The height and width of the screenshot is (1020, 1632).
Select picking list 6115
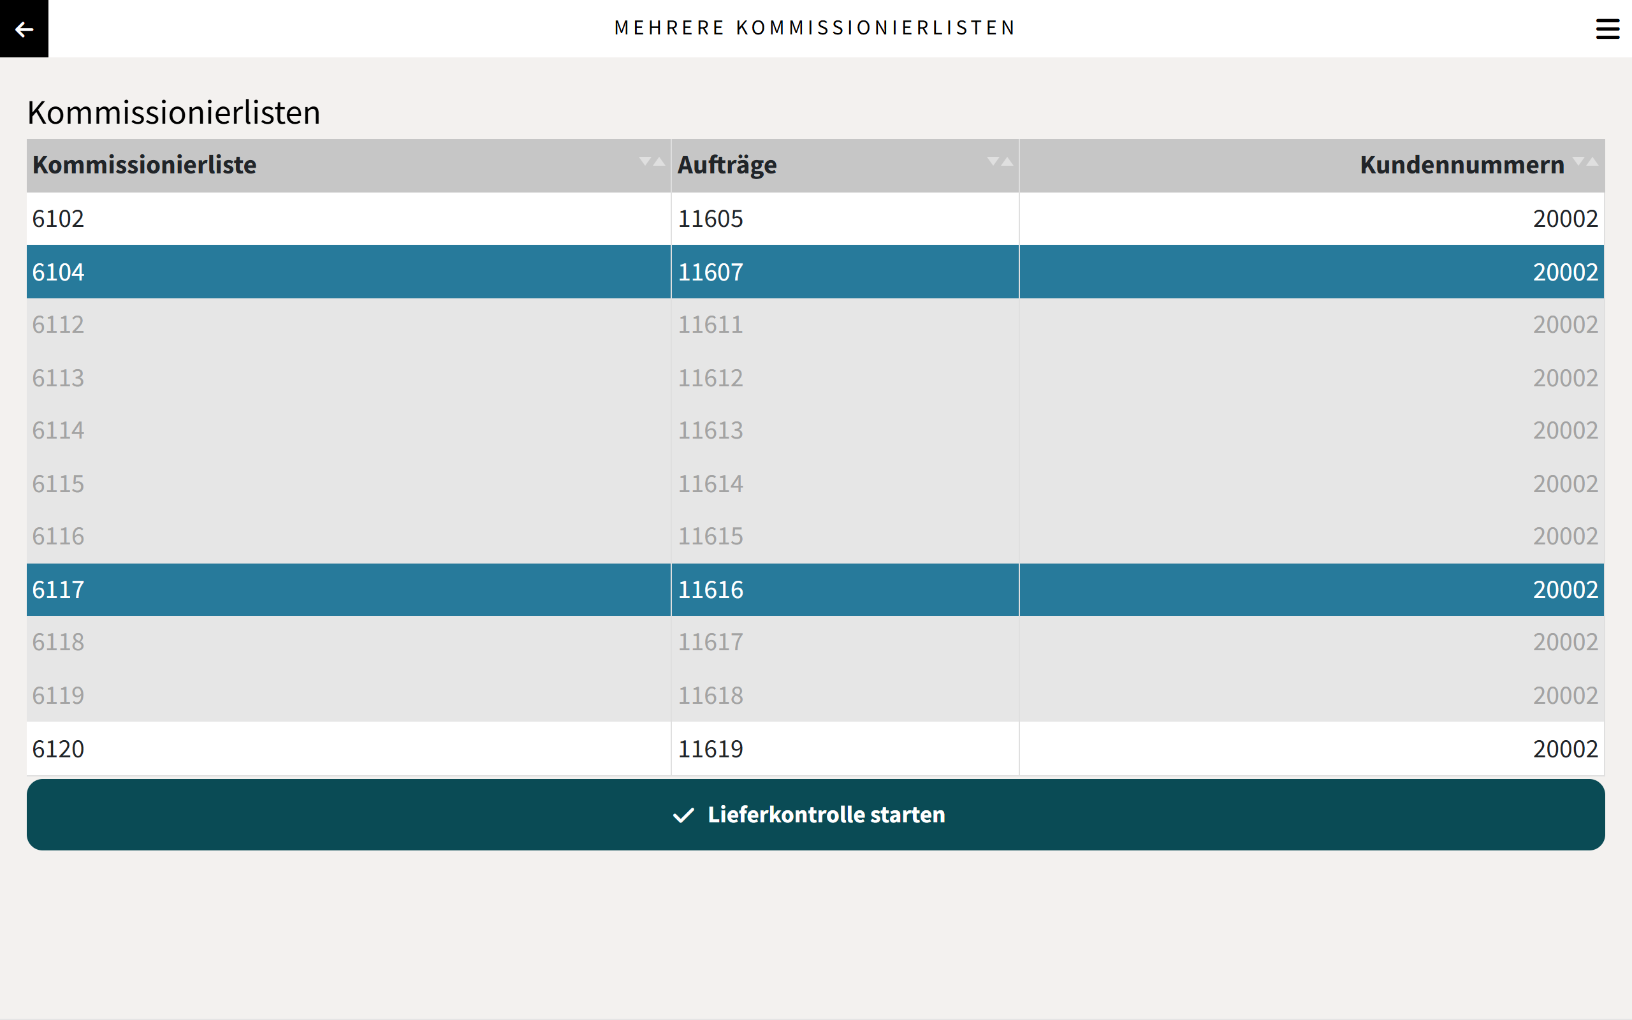pyautogui.click(x=815, y=484)
